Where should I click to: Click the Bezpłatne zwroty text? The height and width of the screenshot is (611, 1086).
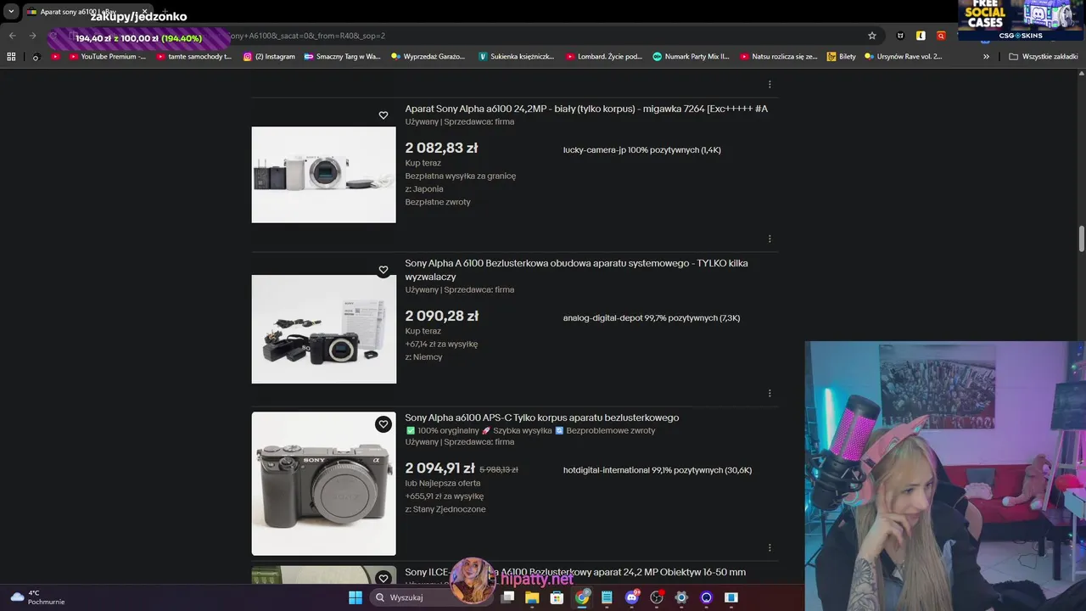pyautogui.click(x=438, y=202)
